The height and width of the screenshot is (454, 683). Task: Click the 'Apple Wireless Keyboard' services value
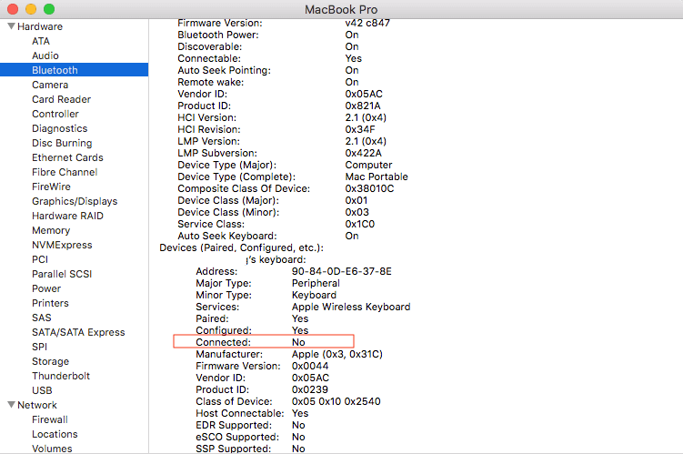[351, 307]
